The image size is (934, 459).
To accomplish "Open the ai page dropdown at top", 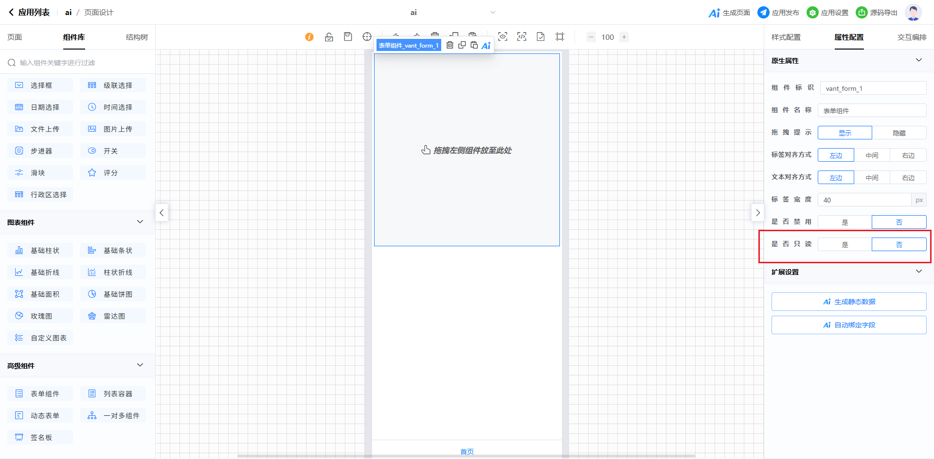I will point(492,13).
